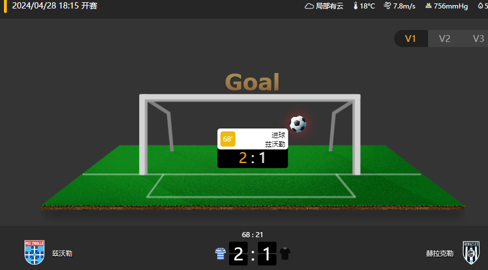Click the cloud weather icon
488x270 pixels.
[309, 6]
